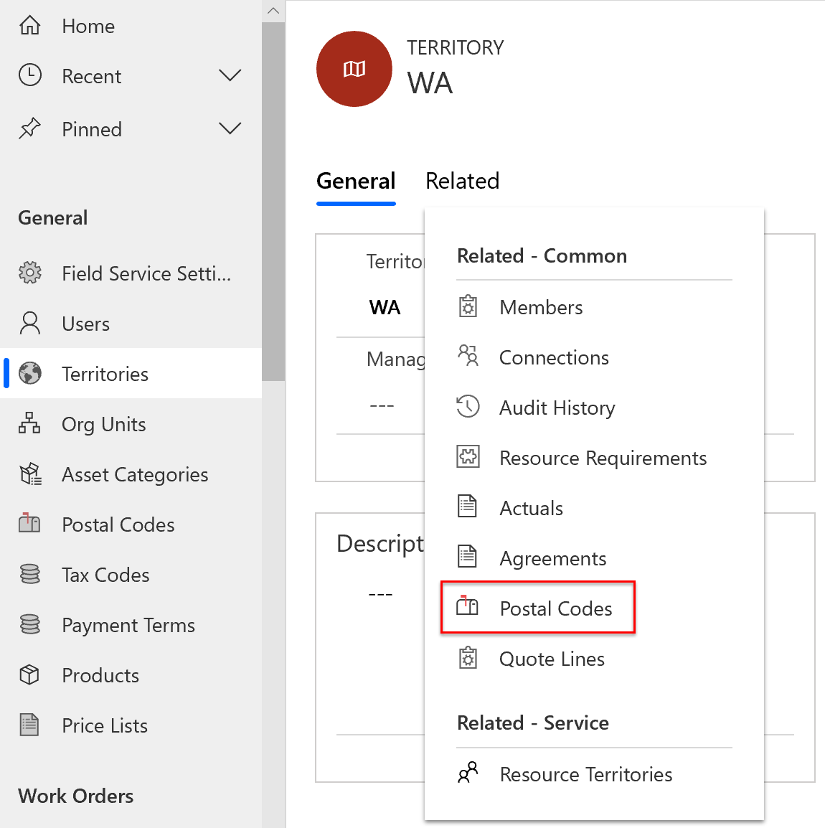This screenshot has height=828, width=825.
Task: Click the Postal Codes mailbox sidebar icon
Action: [x=30, y=524]
